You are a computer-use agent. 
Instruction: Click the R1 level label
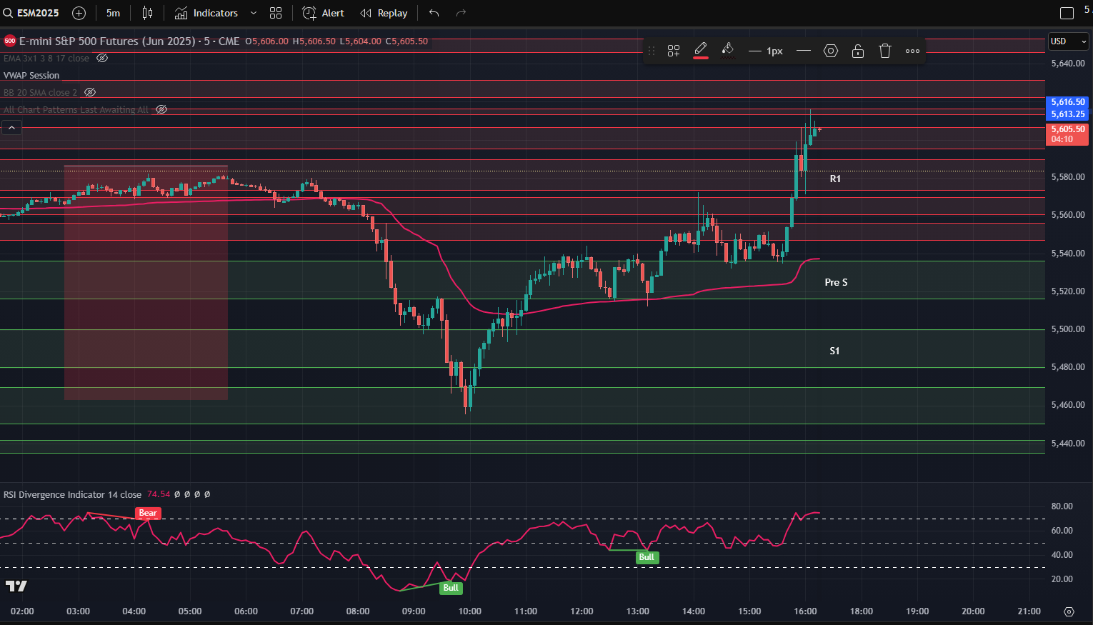click(835, 179)
